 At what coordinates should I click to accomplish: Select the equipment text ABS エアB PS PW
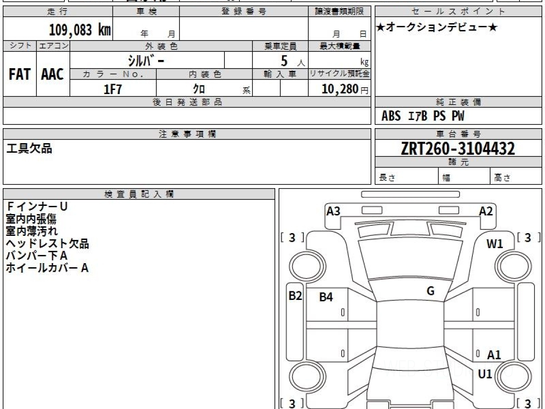point(423,116)
